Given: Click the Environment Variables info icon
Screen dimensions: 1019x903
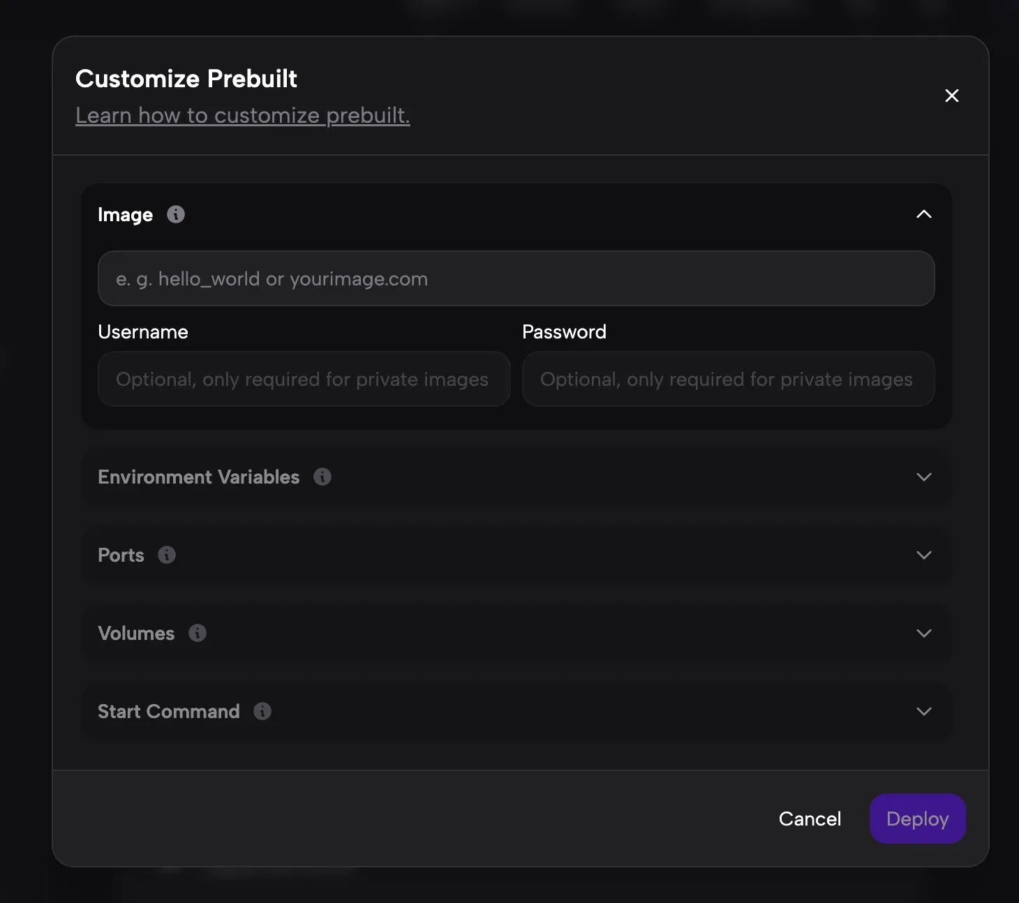Looking at the screenshot, I should point(322,477).
